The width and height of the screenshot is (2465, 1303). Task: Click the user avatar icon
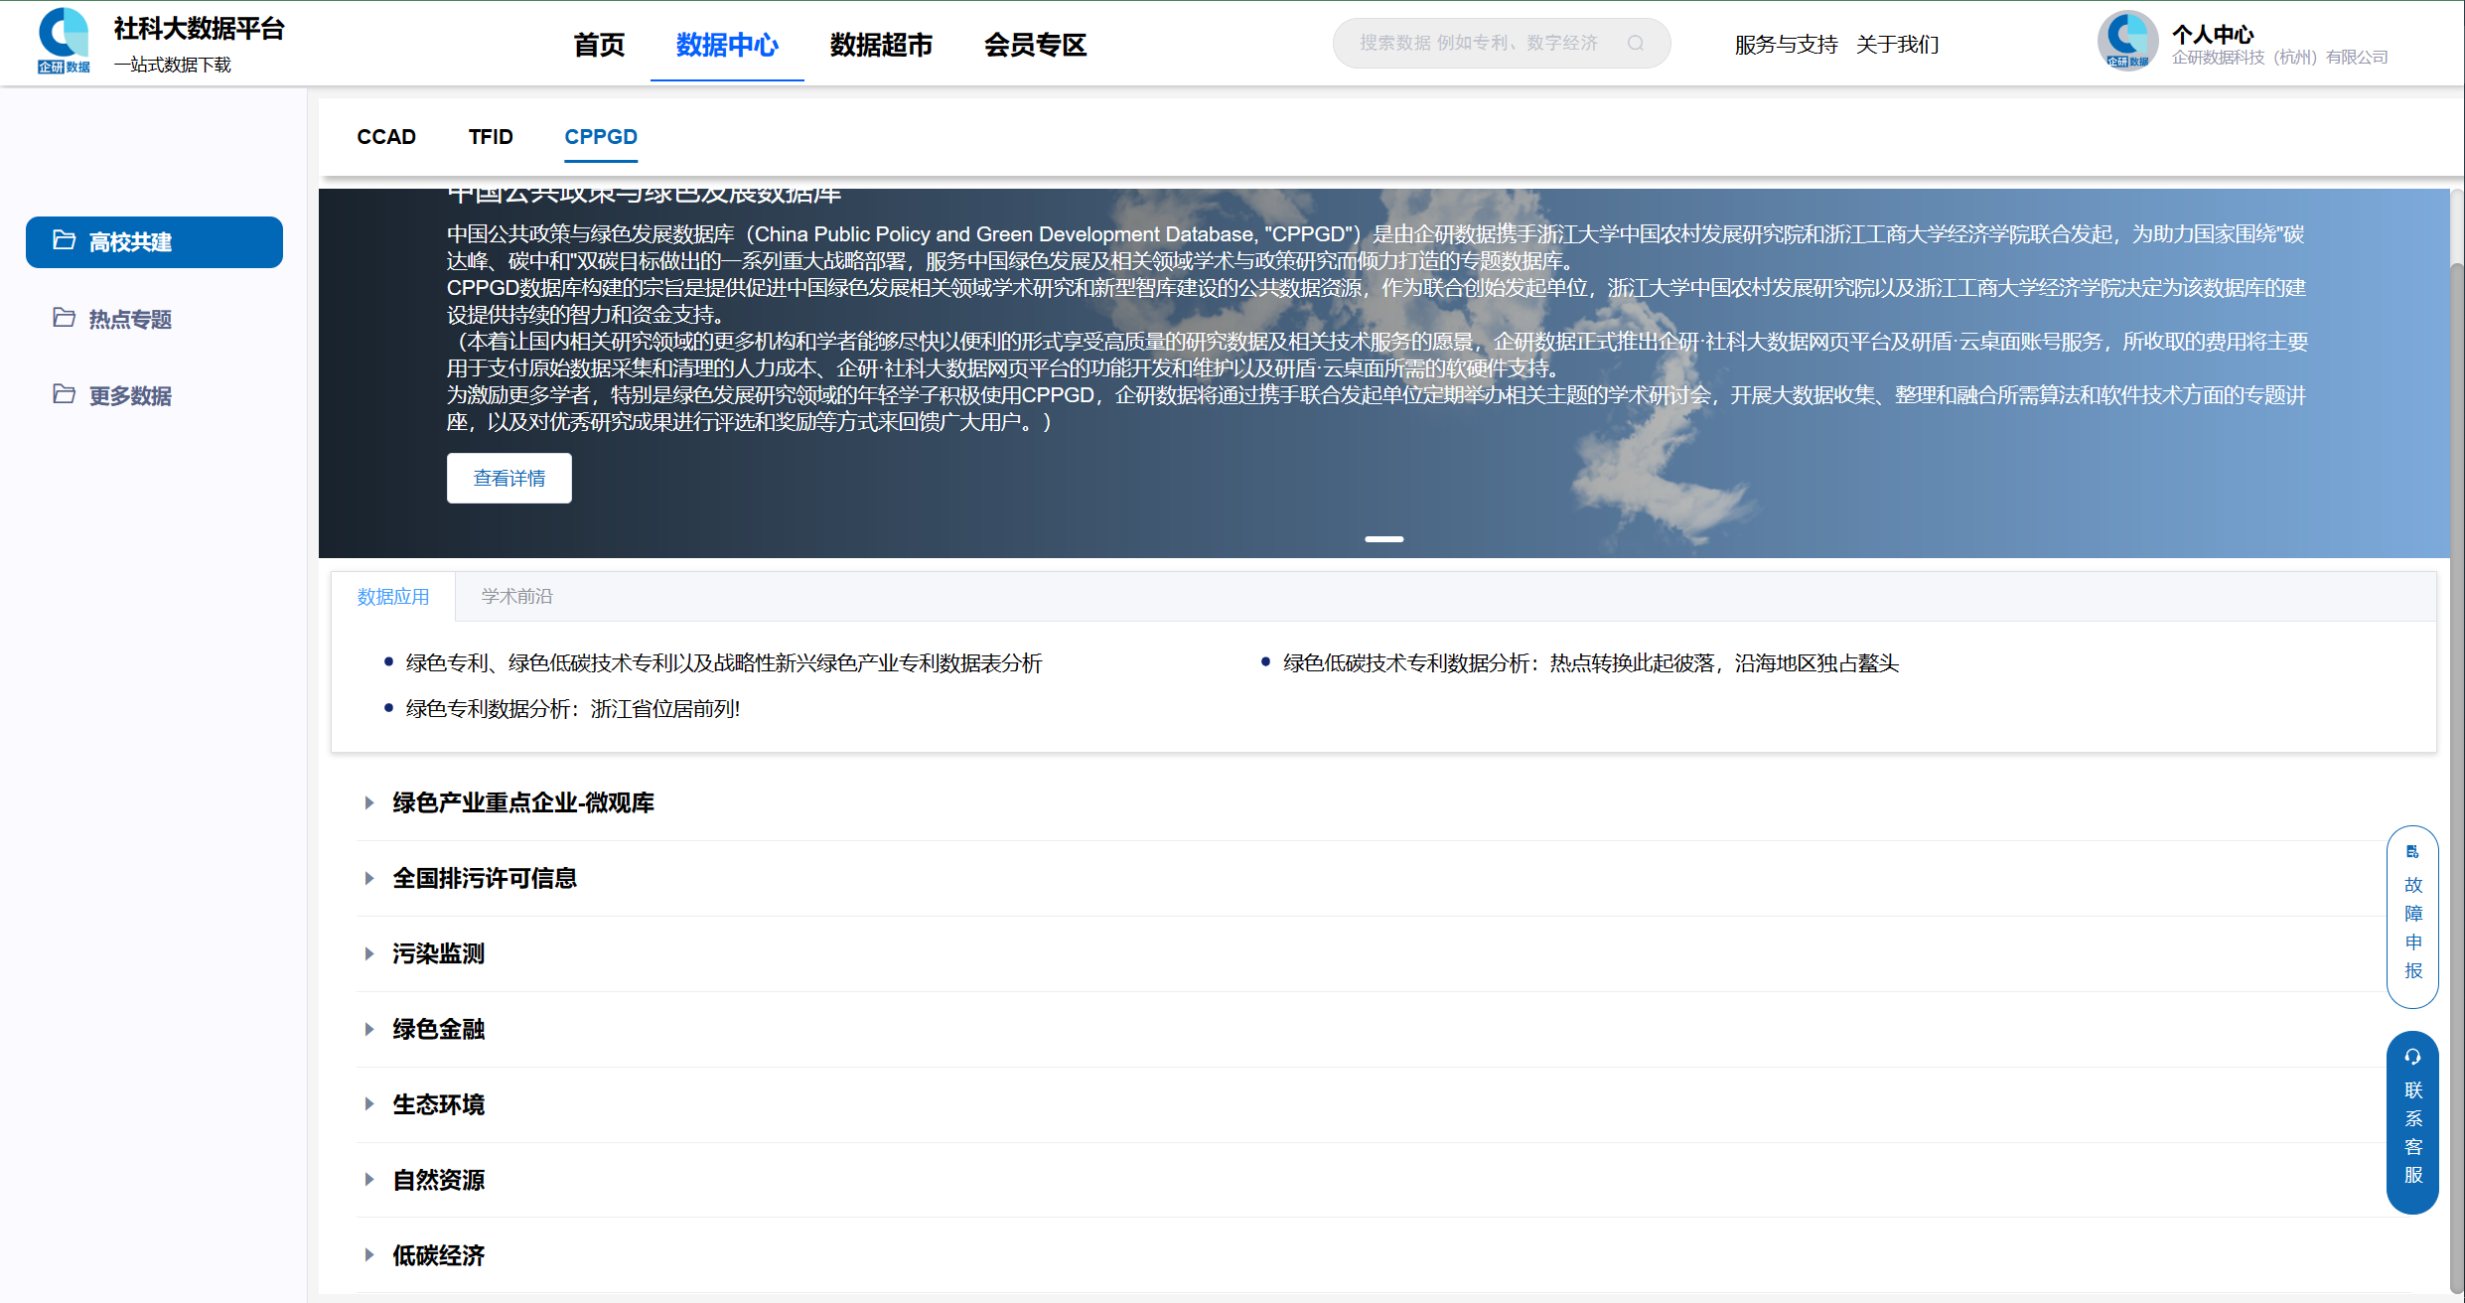pos(2126,42)
